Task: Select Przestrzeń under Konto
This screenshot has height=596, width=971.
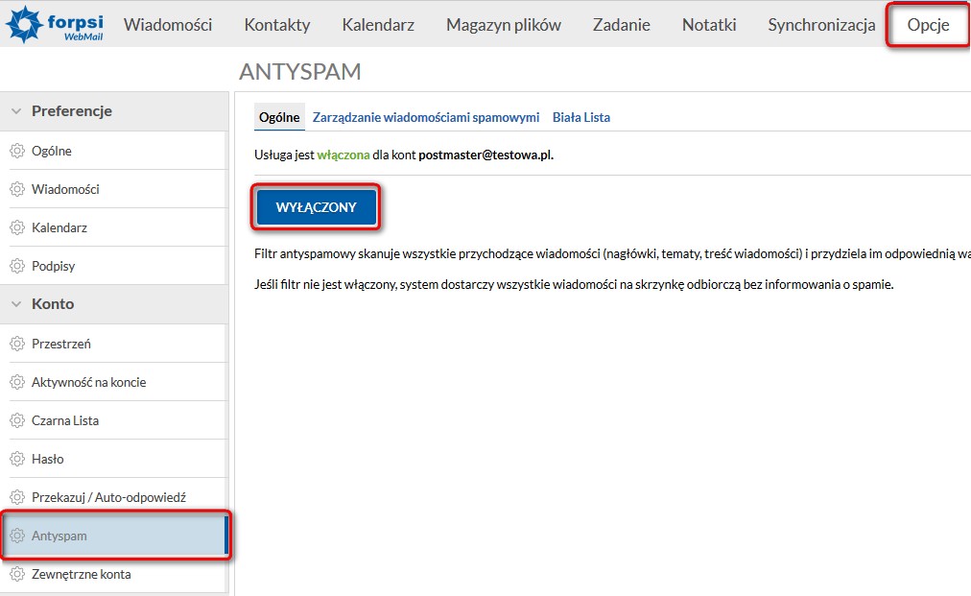Action: click(x=114, y=344)
